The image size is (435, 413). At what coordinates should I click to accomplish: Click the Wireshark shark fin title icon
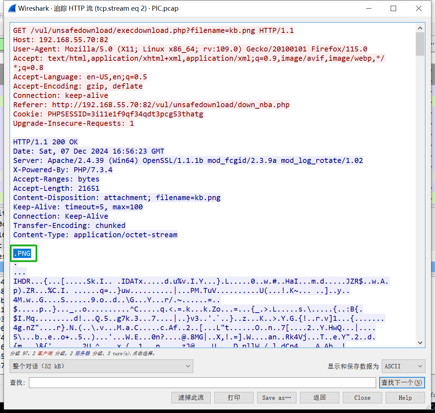pos(12,9)
